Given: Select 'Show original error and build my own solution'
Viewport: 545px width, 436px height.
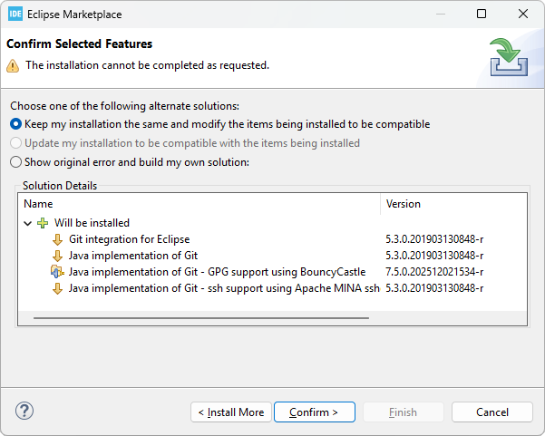Looking at the screenshot, I should (15, 162).
